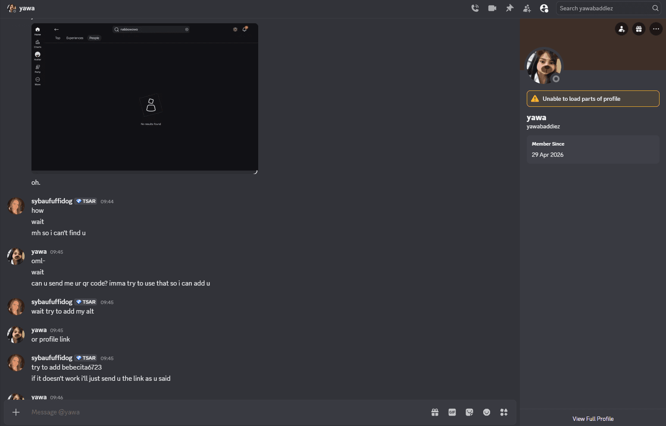
Task: Click the settings icon beside the bell
Action: point(235,29)
